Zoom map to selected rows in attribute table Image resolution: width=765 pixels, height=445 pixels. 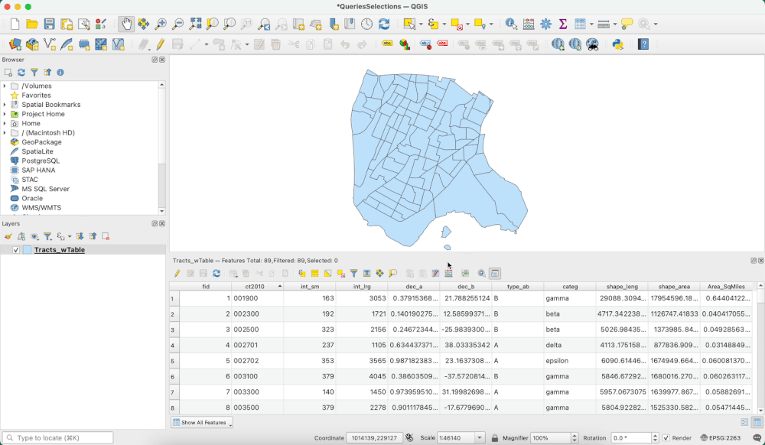(392, 274)
